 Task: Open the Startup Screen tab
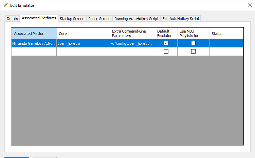click(72, 19)
